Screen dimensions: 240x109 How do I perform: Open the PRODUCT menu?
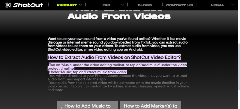pyautogui.click(x=67, y=5)
